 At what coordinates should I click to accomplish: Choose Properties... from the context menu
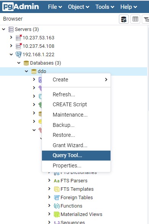coord(76,166)
